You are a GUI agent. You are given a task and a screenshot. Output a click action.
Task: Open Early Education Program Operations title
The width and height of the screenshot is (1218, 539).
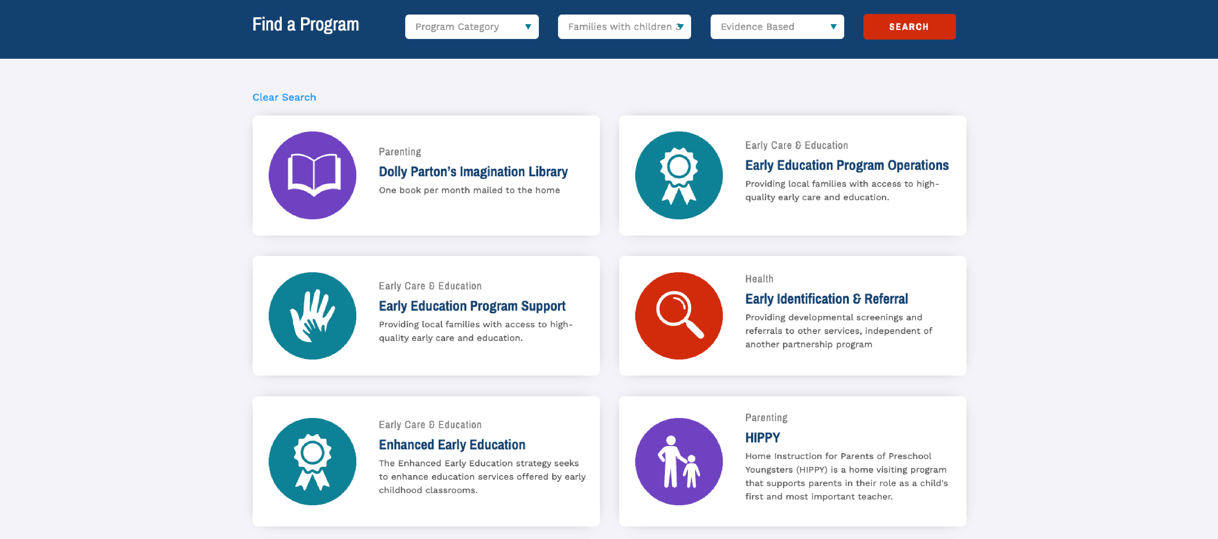point(846,165)
